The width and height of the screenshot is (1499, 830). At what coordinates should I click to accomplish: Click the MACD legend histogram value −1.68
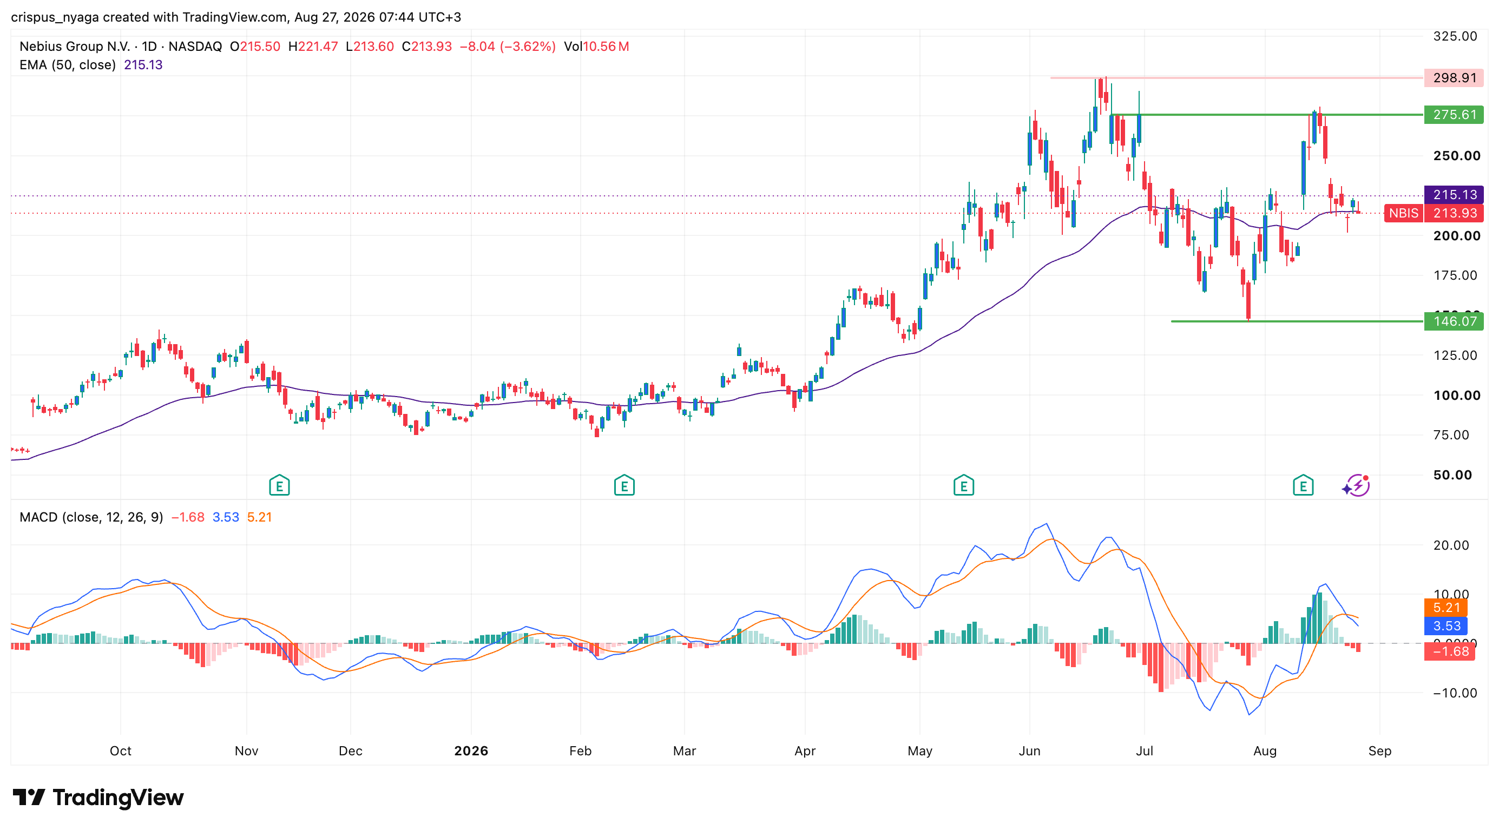(x=188, y=517)
